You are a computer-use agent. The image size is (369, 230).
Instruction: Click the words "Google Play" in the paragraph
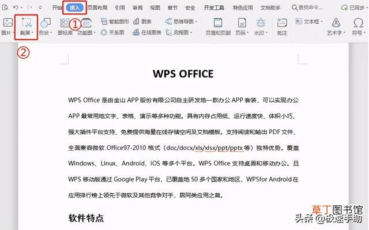[x=130, y=179]
